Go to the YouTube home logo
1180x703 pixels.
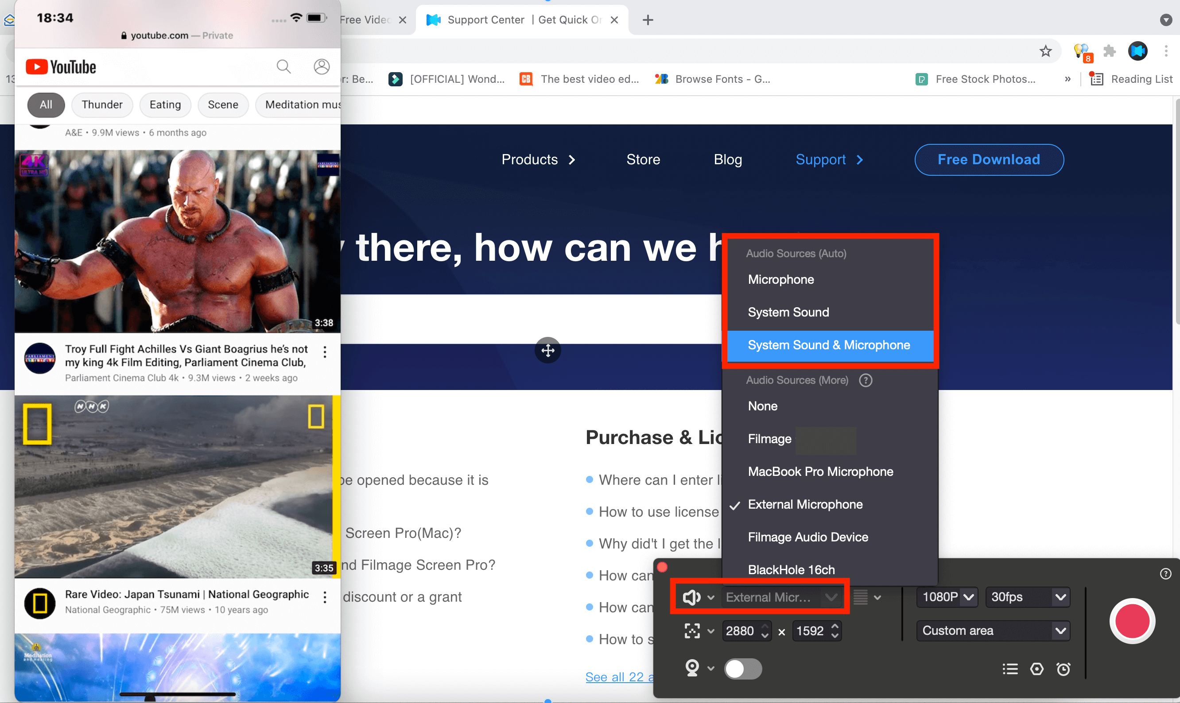pos(61,67)
